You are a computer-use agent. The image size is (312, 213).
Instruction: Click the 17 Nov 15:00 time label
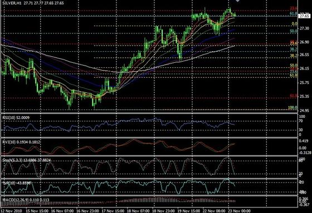113,211
